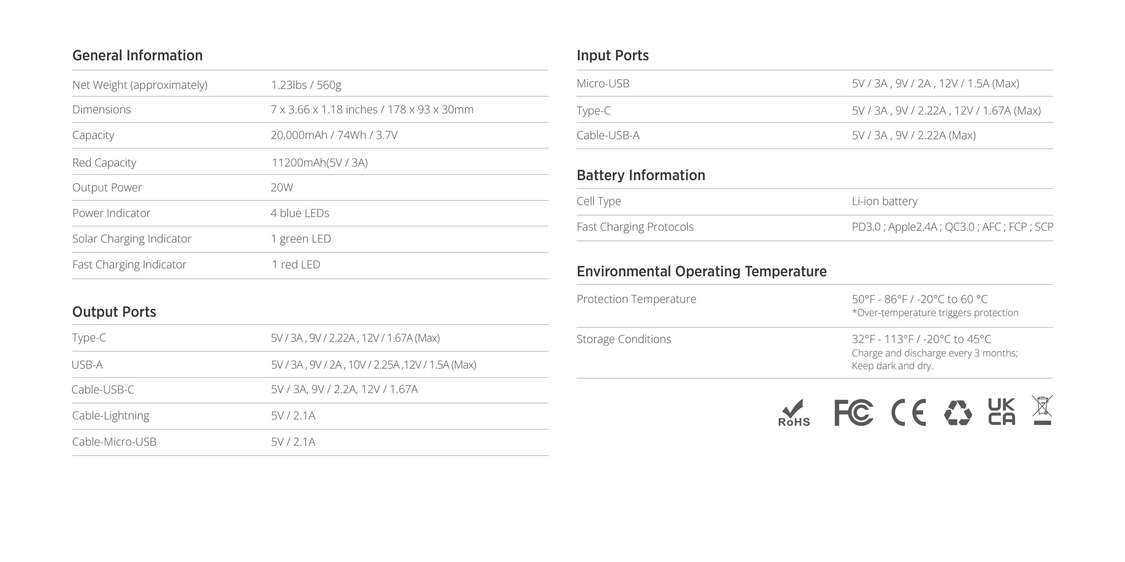Select the General Information heading
The image size is (1125, 562).
point(138,55)
